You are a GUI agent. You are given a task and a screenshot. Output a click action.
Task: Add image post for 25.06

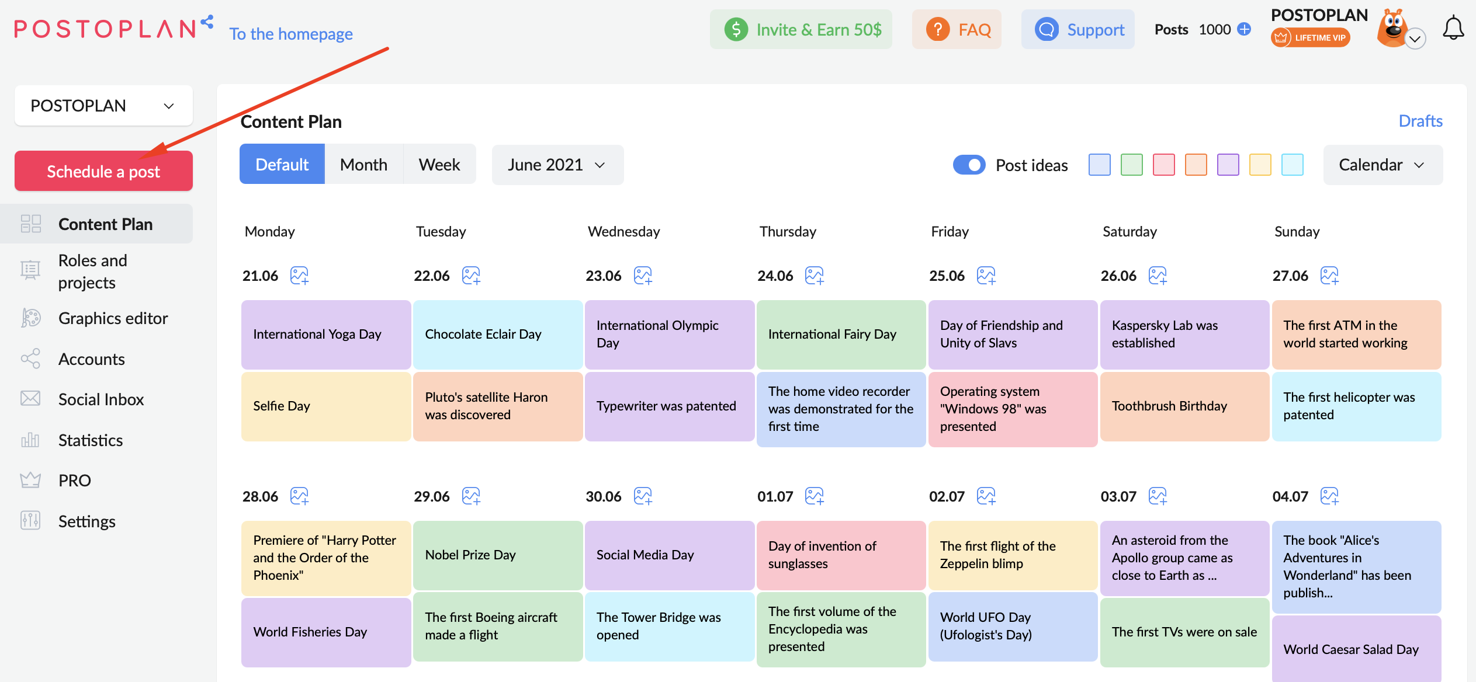tap(986, 276)
